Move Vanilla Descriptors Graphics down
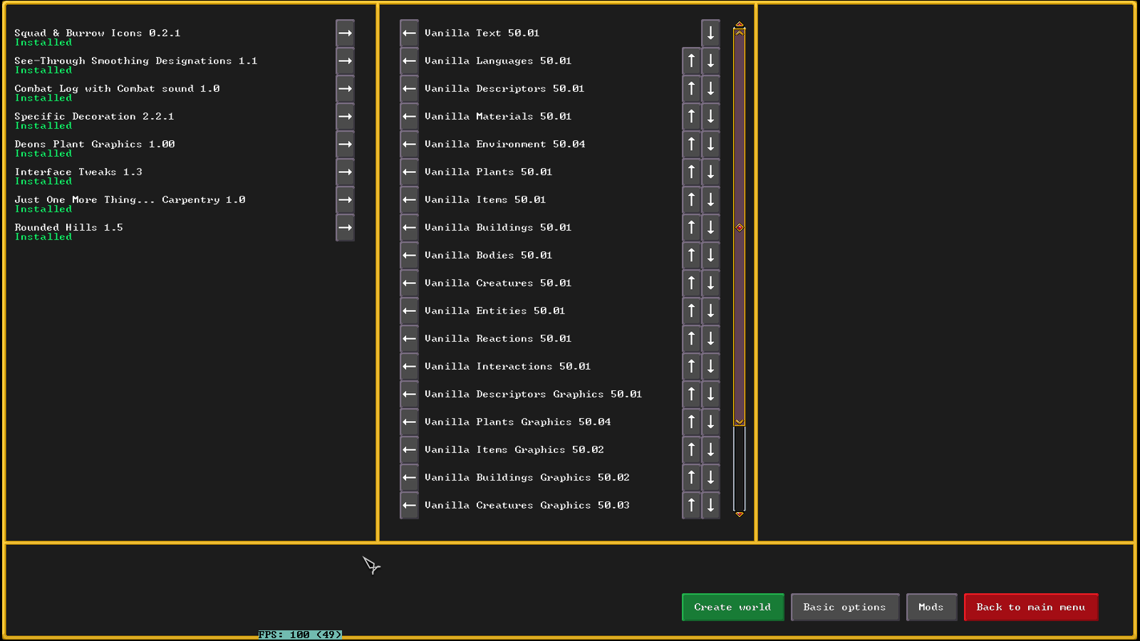The height and width of the screenshot is (641, 1140). [710, 394]
